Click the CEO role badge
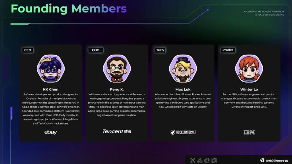 (28, 50)
